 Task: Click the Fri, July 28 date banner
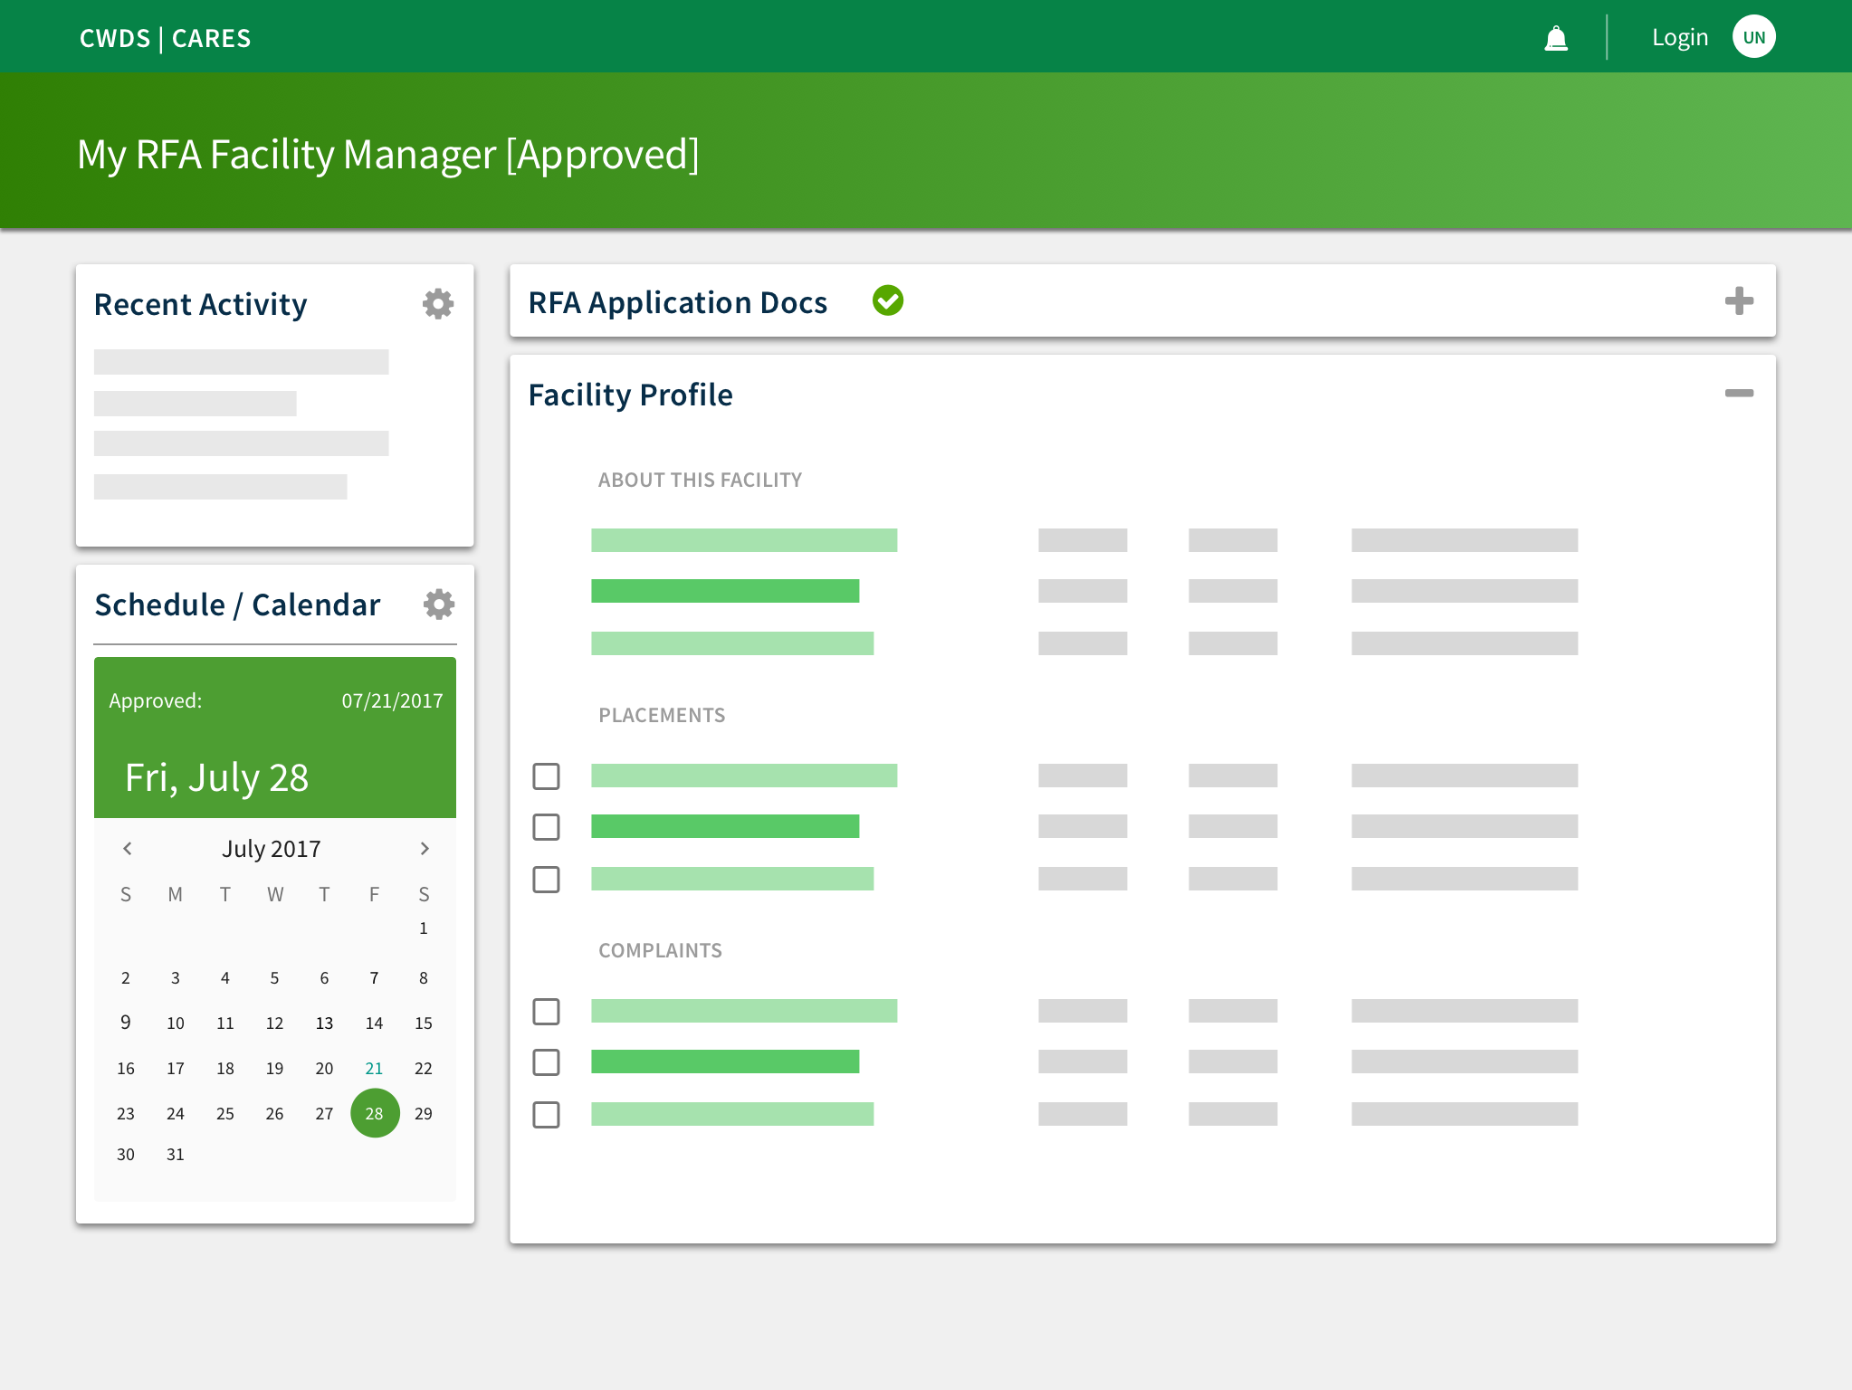[x=217, y=778]
